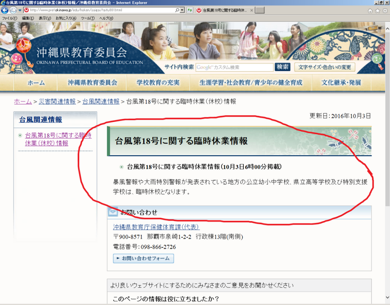Select 学校教育の充実 navigation tab
This screenshot has width=390, height=305.
(157, 82)
